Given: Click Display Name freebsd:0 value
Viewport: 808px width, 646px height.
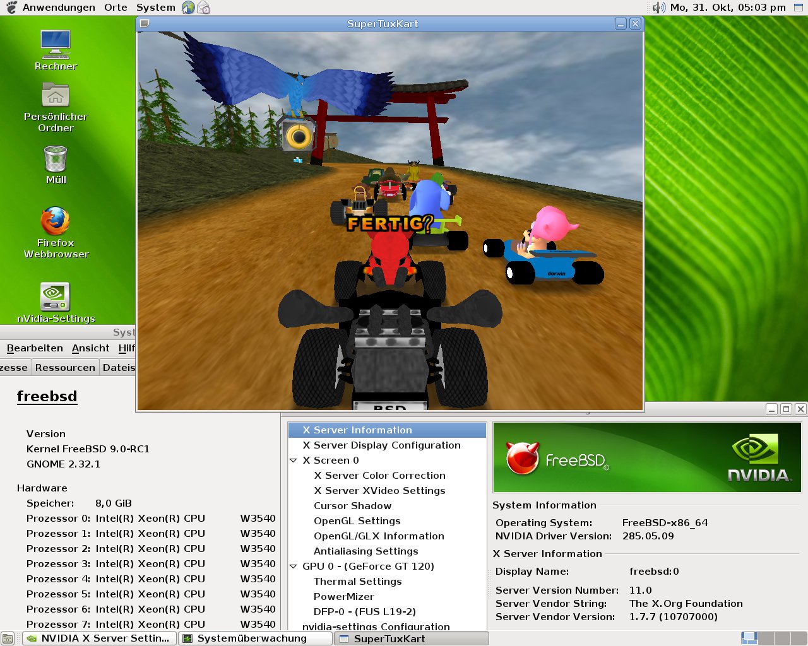Looking at the screenshot, I should tap(654, 572).
